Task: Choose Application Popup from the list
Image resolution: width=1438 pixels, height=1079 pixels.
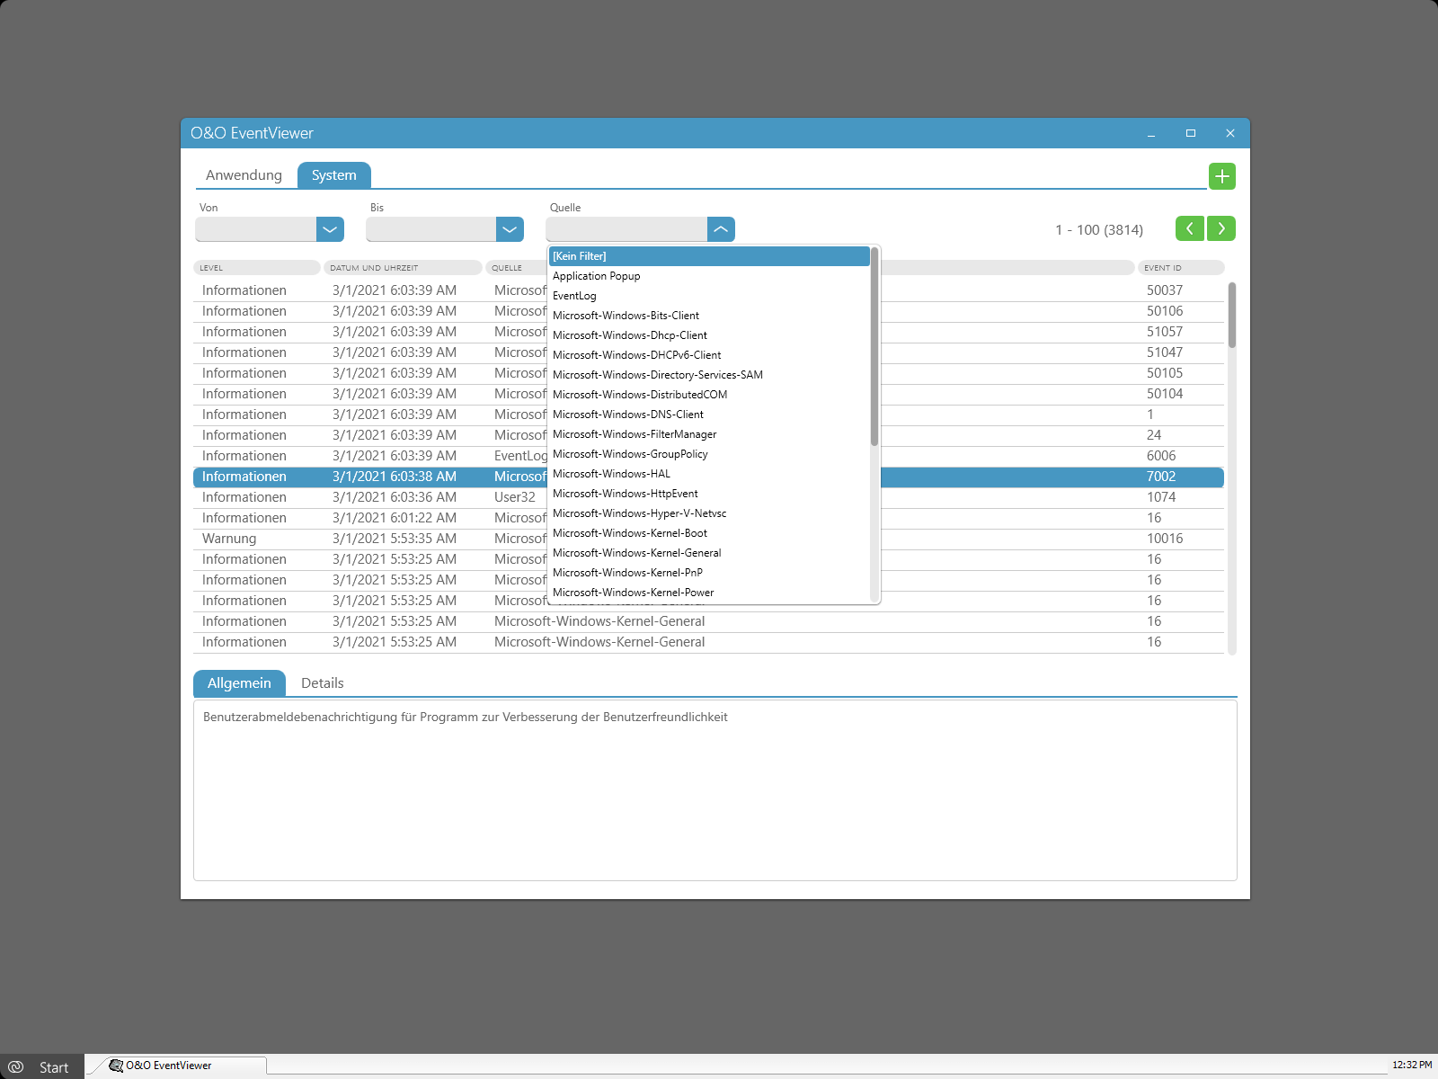Action: coord(709,276)
